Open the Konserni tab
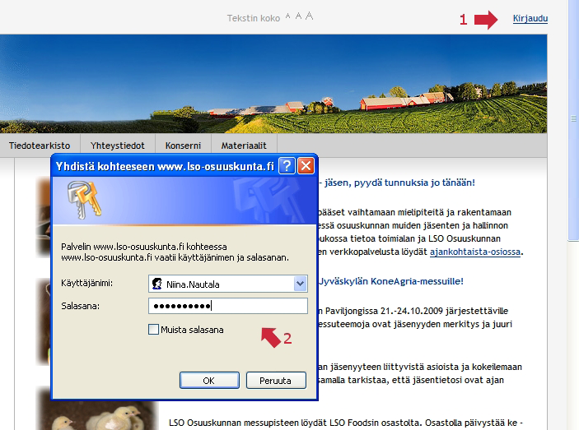This screenshot has height=430, width=579. (x=183, y=146)
